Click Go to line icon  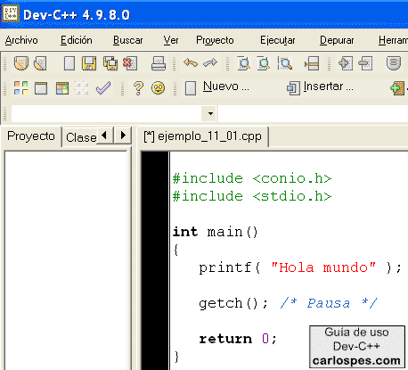tap(312, 63)
